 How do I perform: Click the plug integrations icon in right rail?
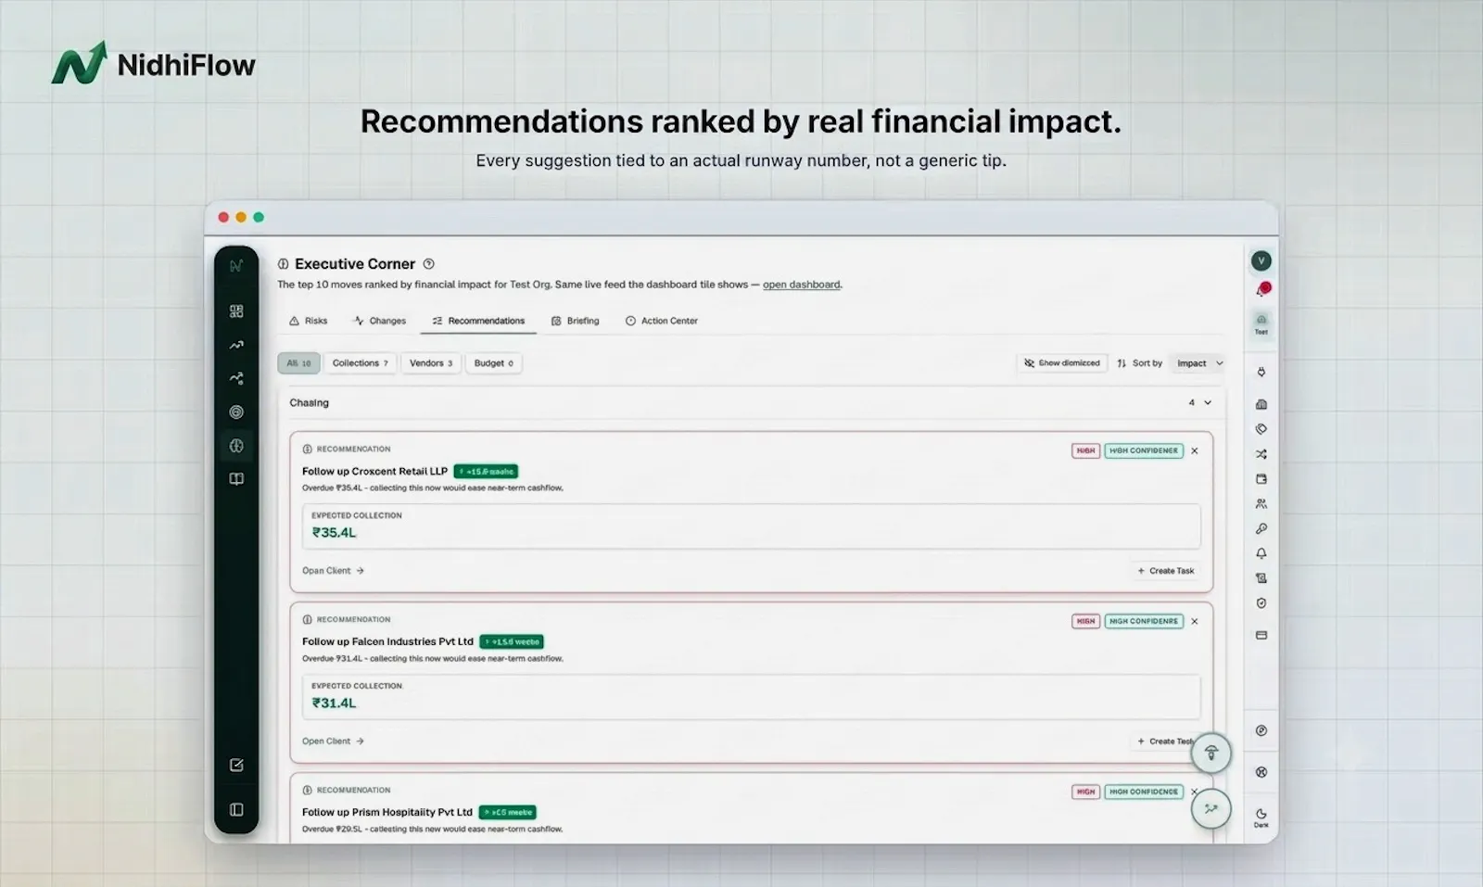point(1261,372)
